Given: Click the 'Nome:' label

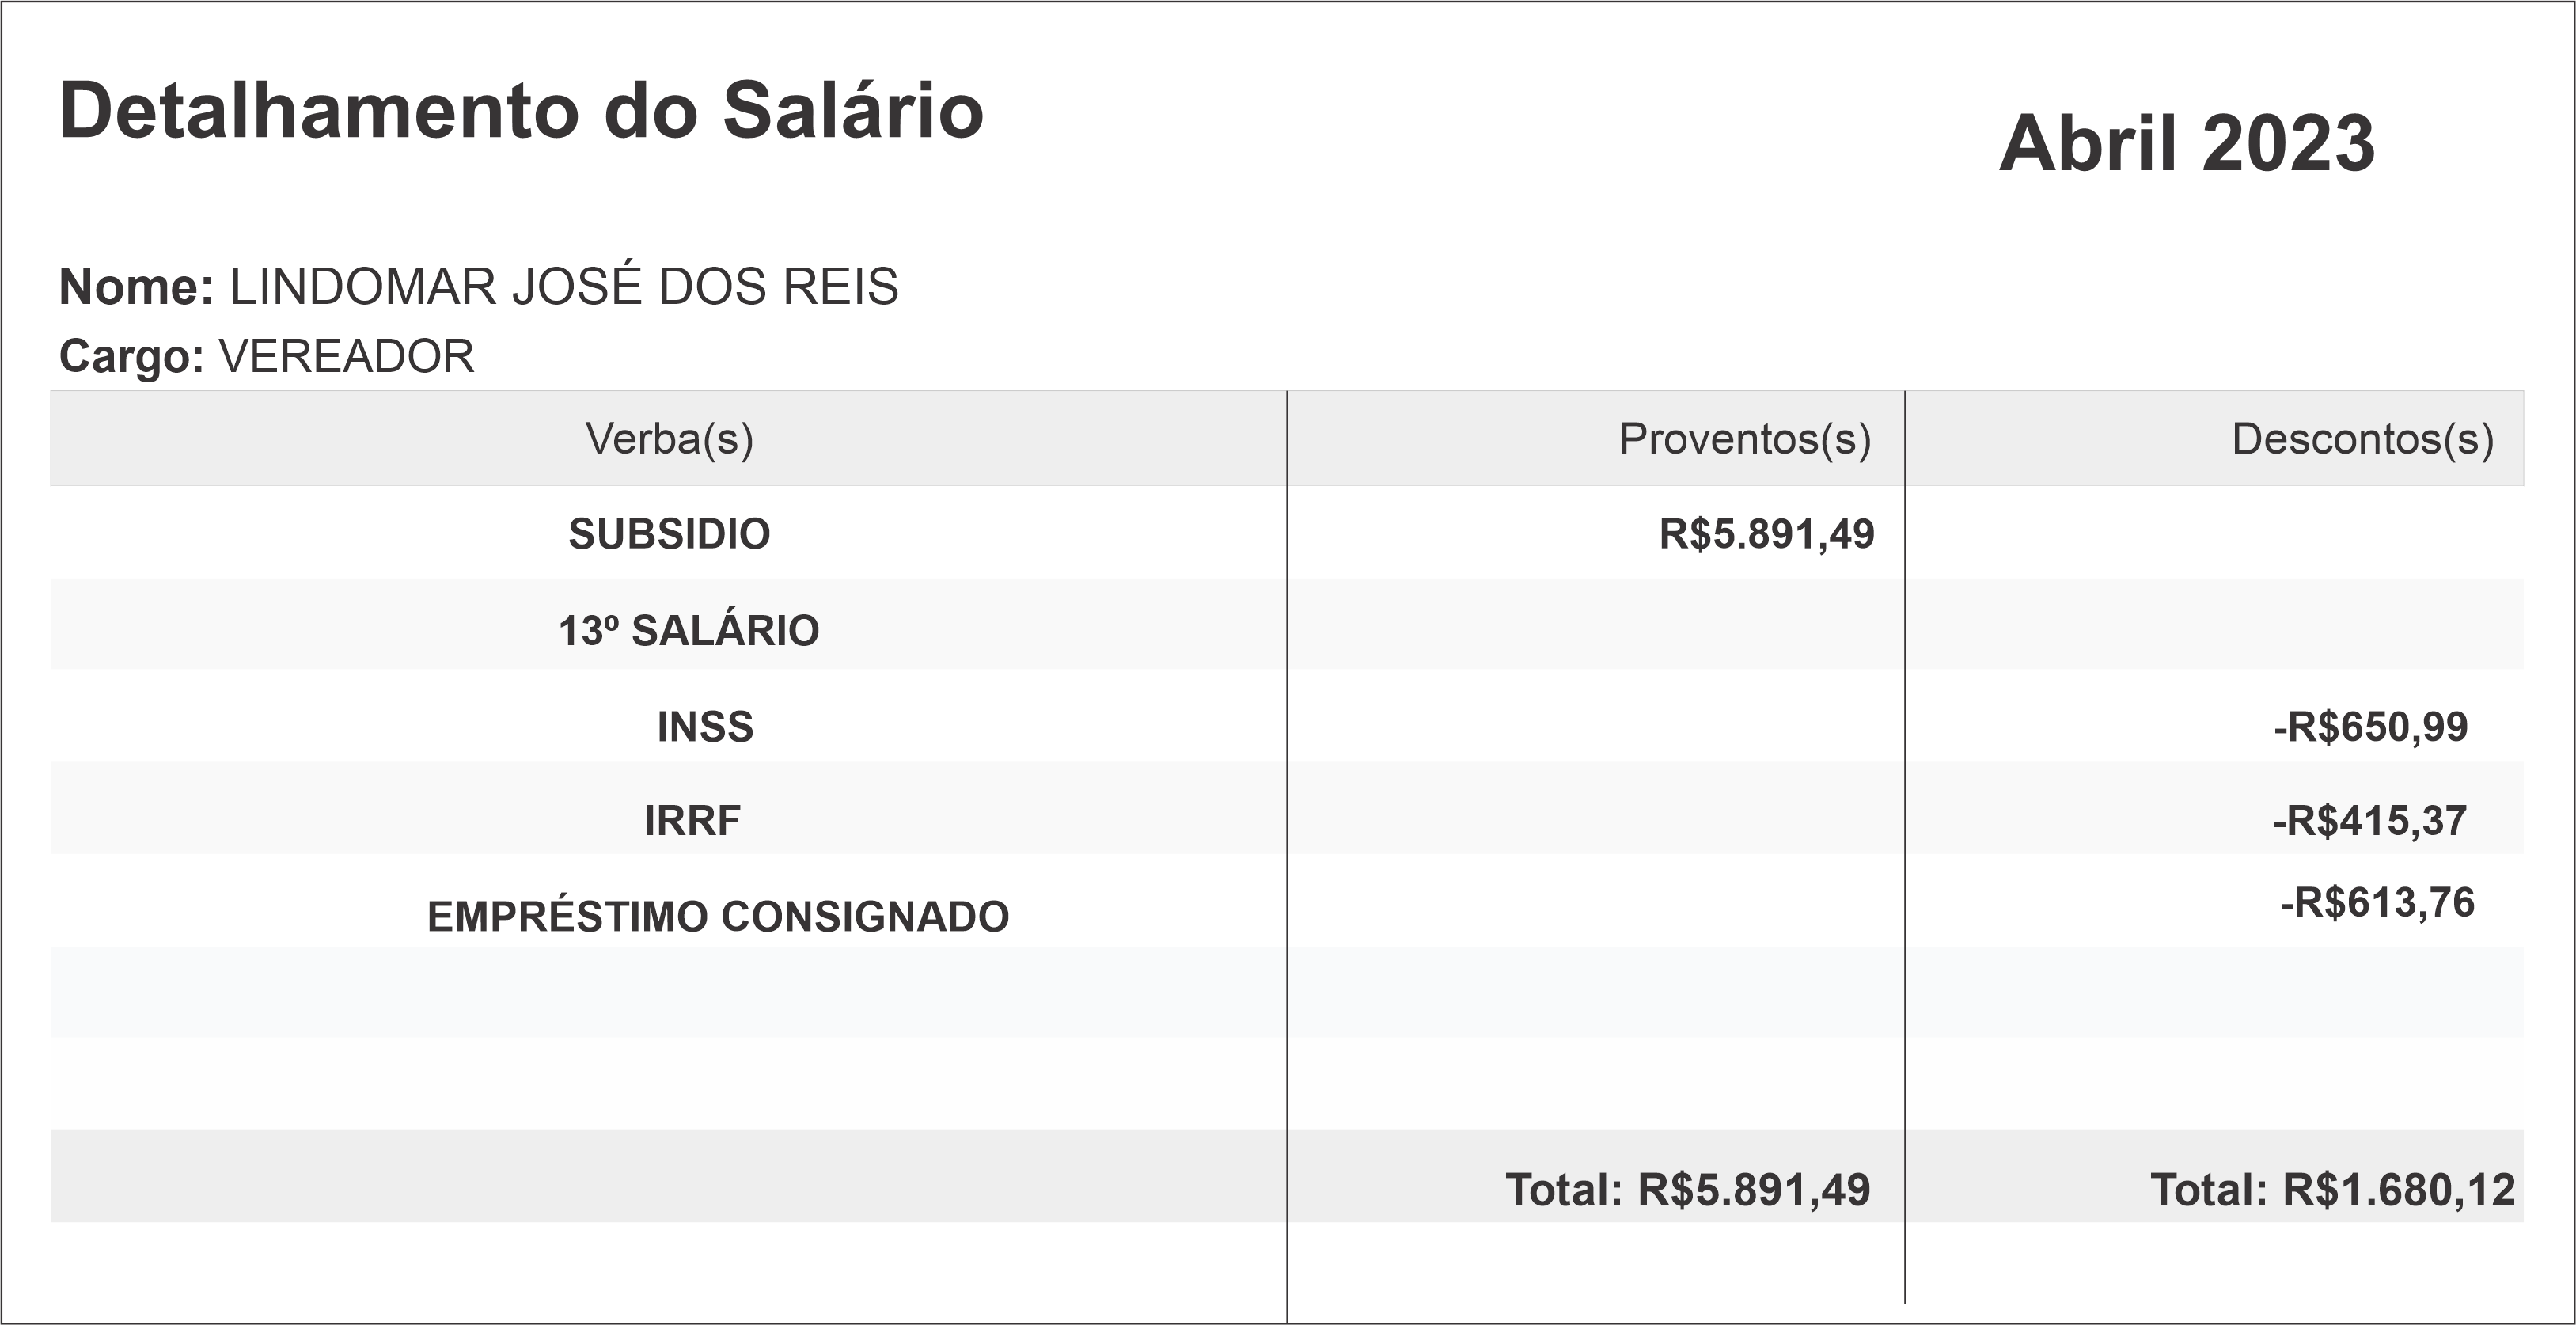Looking at the screenshot, I should coord(136,287).
